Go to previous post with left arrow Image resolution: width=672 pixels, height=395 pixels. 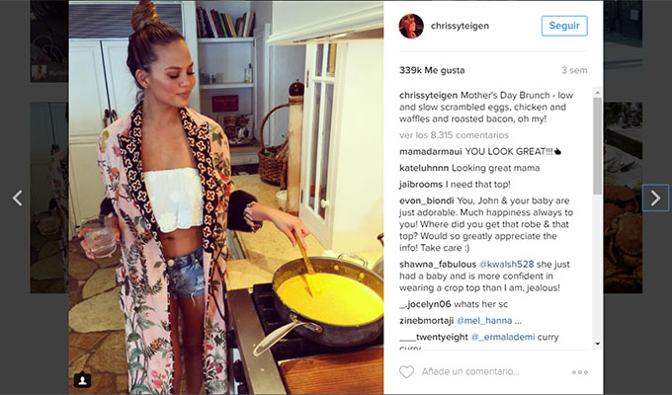click(17, 197)
